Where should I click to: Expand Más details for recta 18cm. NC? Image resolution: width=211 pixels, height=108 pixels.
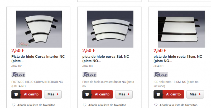pyautogui.click(x=195, y=94)
